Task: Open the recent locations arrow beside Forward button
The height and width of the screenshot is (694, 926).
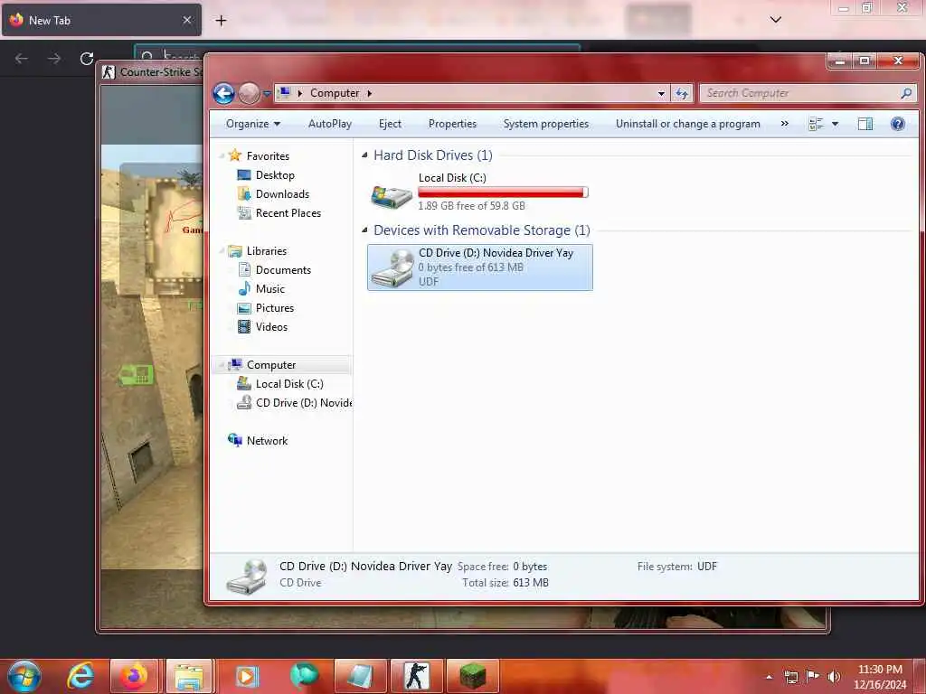Action: tap(267, 94)
